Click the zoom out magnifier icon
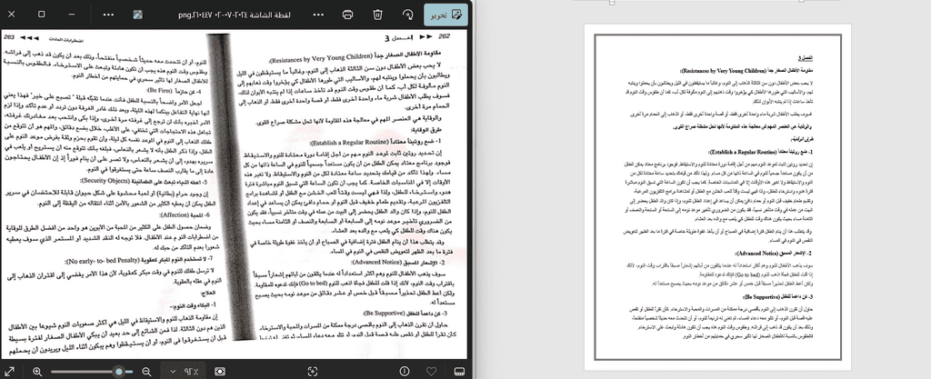Viewport: 931px width, 379px height. pos(146,372)
